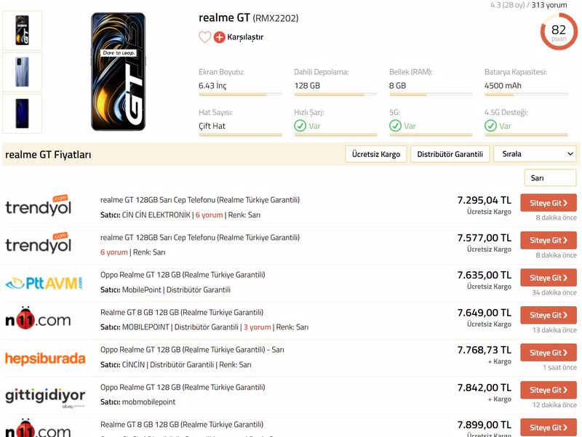Open 3 yorum link in n11 listing

(257, 327)
